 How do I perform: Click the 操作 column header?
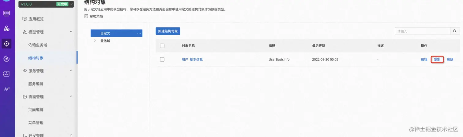point(424,46)
